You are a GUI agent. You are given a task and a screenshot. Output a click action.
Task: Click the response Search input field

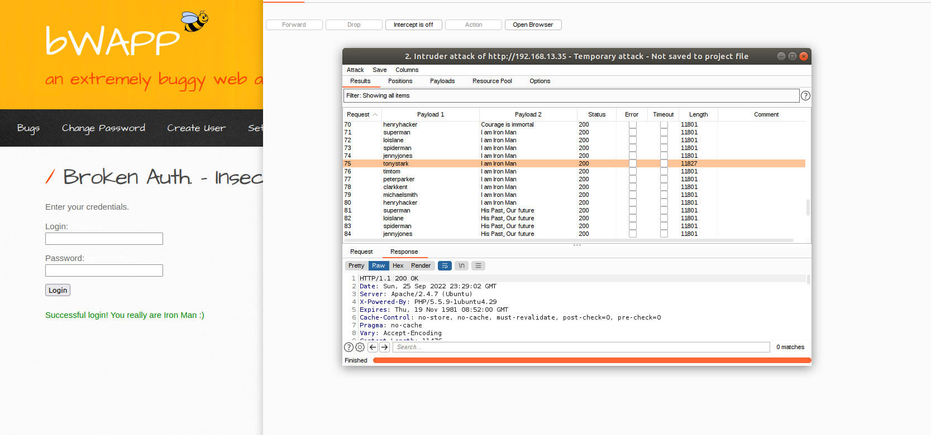click(x=581, y=347)
